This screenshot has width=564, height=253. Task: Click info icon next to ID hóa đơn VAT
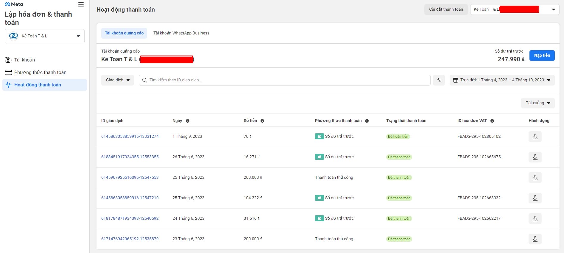tap(492, 121)
